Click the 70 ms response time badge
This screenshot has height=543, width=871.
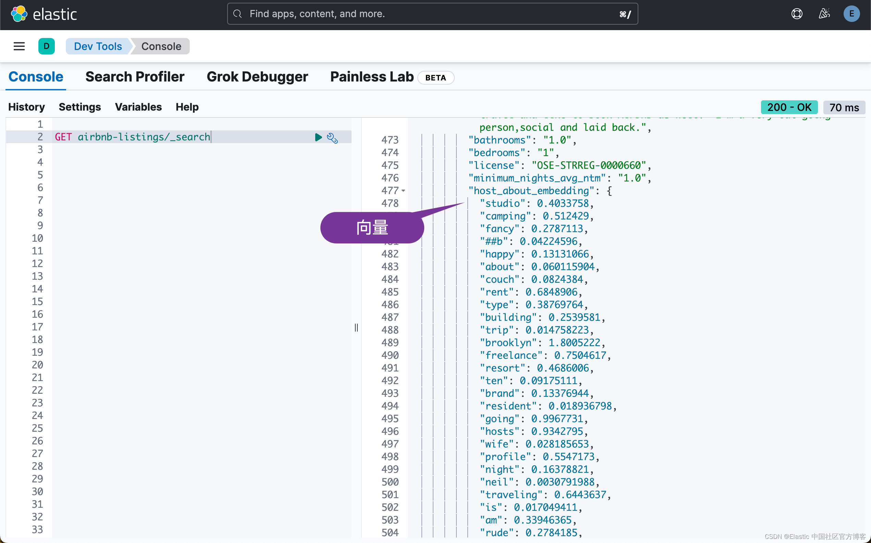click(844, 107)
